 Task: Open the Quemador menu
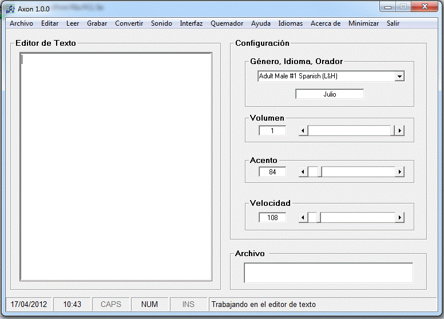click(x=227, y=23)
